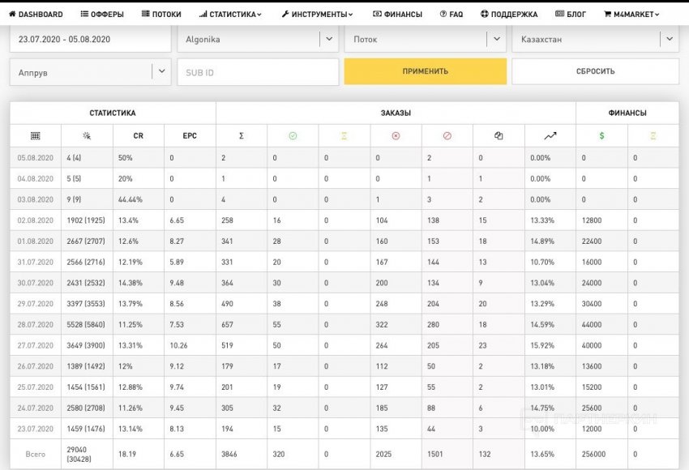The width and height of the screenshot is (689, 470).
Task: Open the Поток stream dropdown
Action: 497,39
